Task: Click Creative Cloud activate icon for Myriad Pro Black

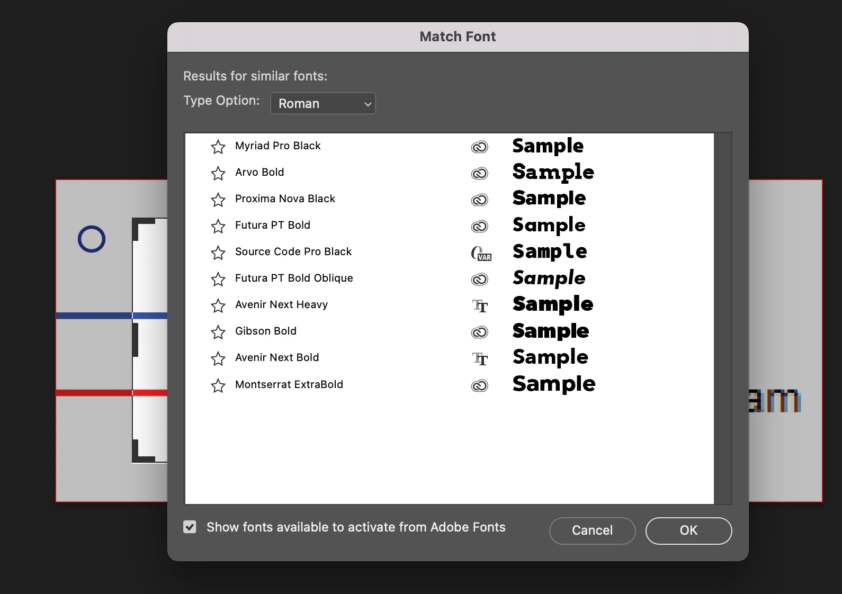Action: click(480, 147)
